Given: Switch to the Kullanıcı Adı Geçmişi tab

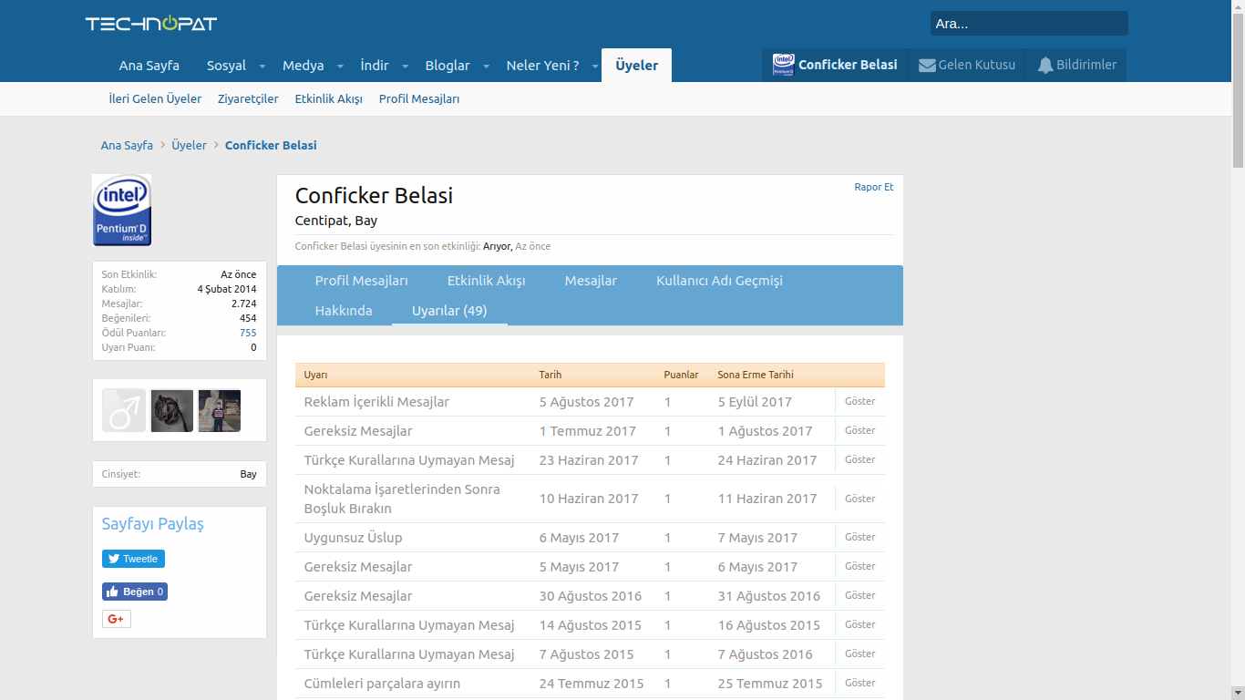Looking at the screenshot, I should (x=719, y=281).
